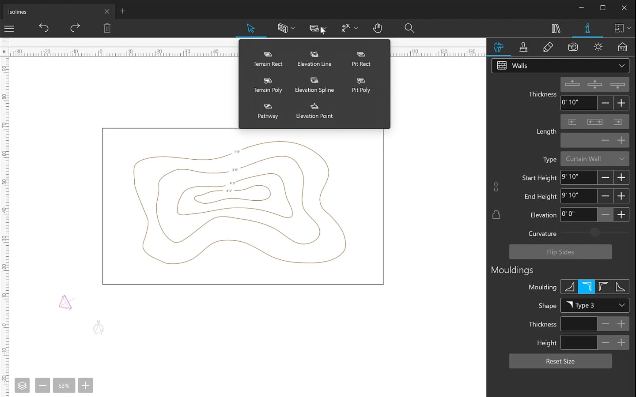Open the Shape Type 3 dropdown
The height and width of the screenshot is (397, 636).
coord(594,305)
